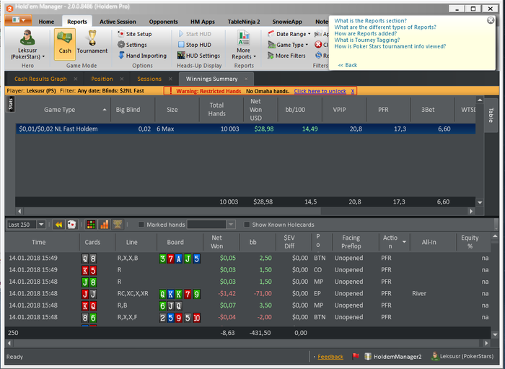Click the red clear filters icon
Screen dimensions: 505x369
tap(318, 45)
